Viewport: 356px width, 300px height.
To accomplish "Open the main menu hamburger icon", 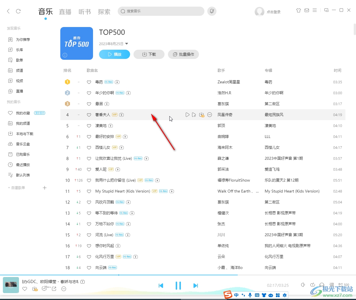I will [x=315, y=10].
